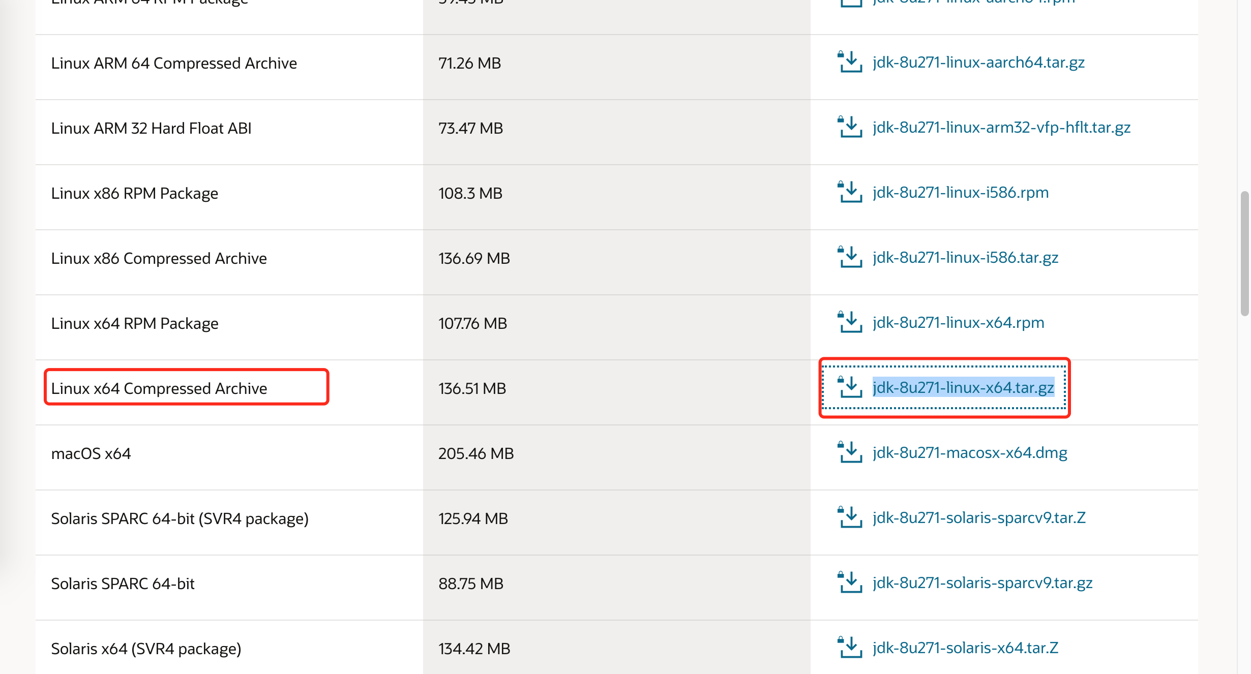Open jdk-8u271-solaris-sparcv9.tar.gz link

982,583
